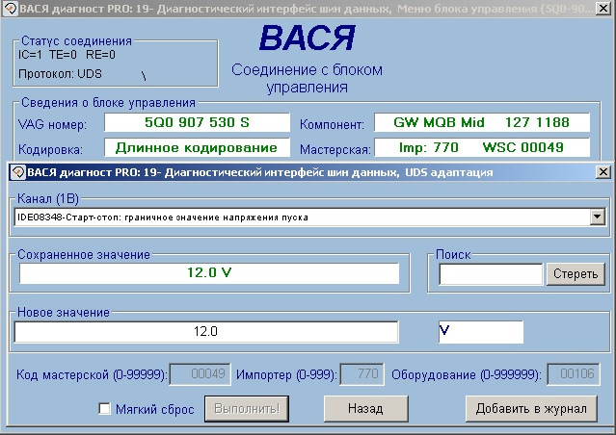Close the UDS адаптация dialog window
The width and height of the screenshot is (616, 435).
(x=603, y=172)
